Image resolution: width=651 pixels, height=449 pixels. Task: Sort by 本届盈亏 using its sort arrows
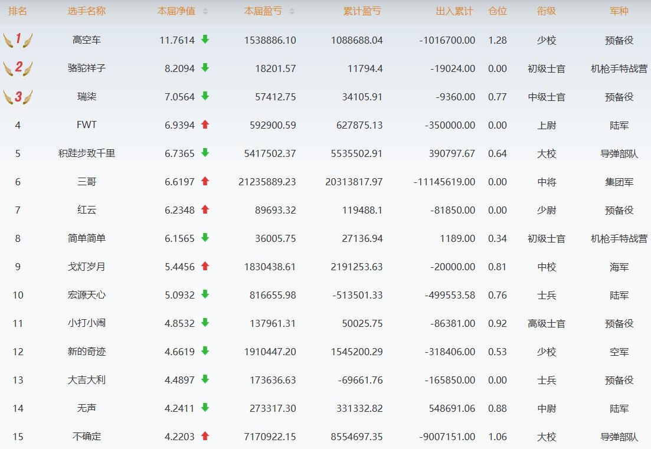292,12
